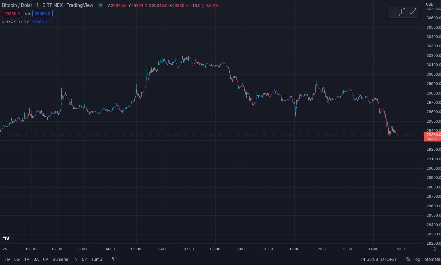Click the Bitcoin / Dolar symbol title

click(x=17, y=5)
